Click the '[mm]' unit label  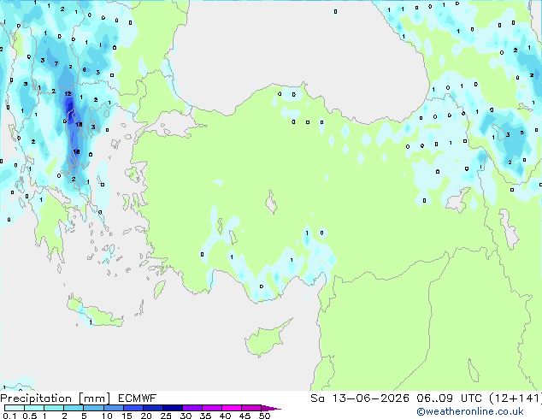click(x=95, y=398)
